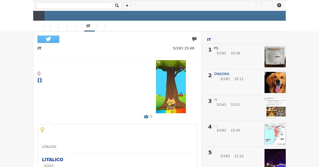Open the ranking 3 document and hall thumbnail

pos(275,108)
